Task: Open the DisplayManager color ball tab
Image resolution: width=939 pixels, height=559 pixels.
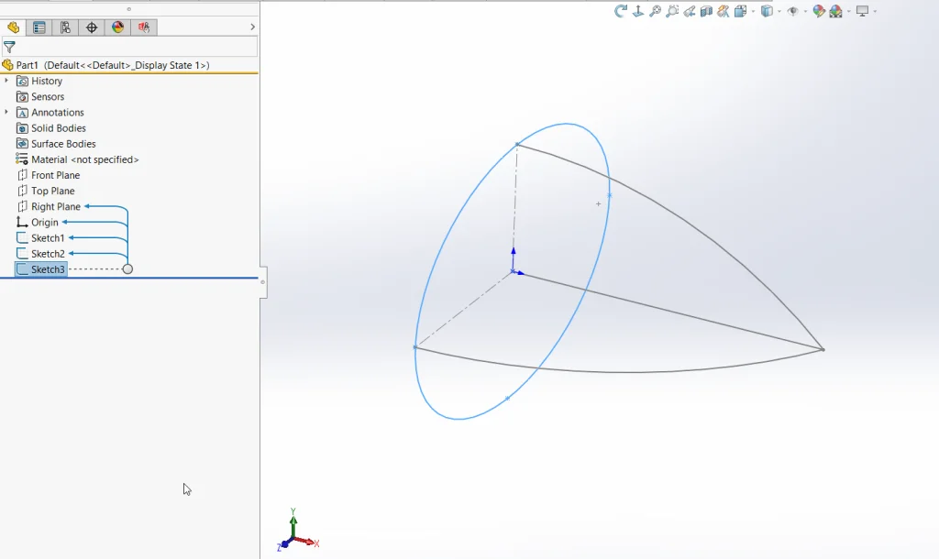Action: click(x=118, y=27)
